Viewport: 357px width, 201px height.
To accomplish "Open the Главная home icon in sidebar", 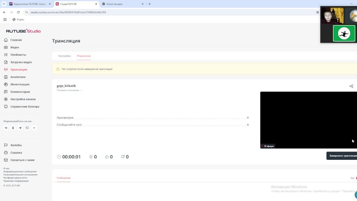I will click(x=6, y=40).
